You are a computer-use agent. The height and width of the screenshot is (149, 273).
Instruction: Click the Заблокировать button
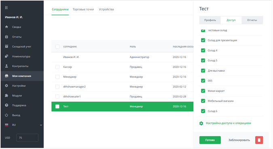(239, 140)
